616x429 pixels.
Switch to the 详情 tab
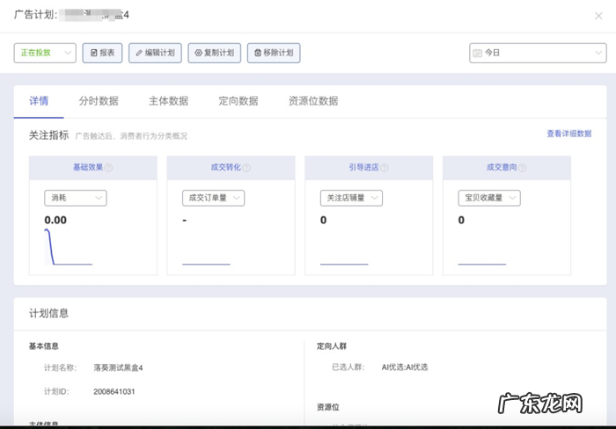click(x=39, y=101)
